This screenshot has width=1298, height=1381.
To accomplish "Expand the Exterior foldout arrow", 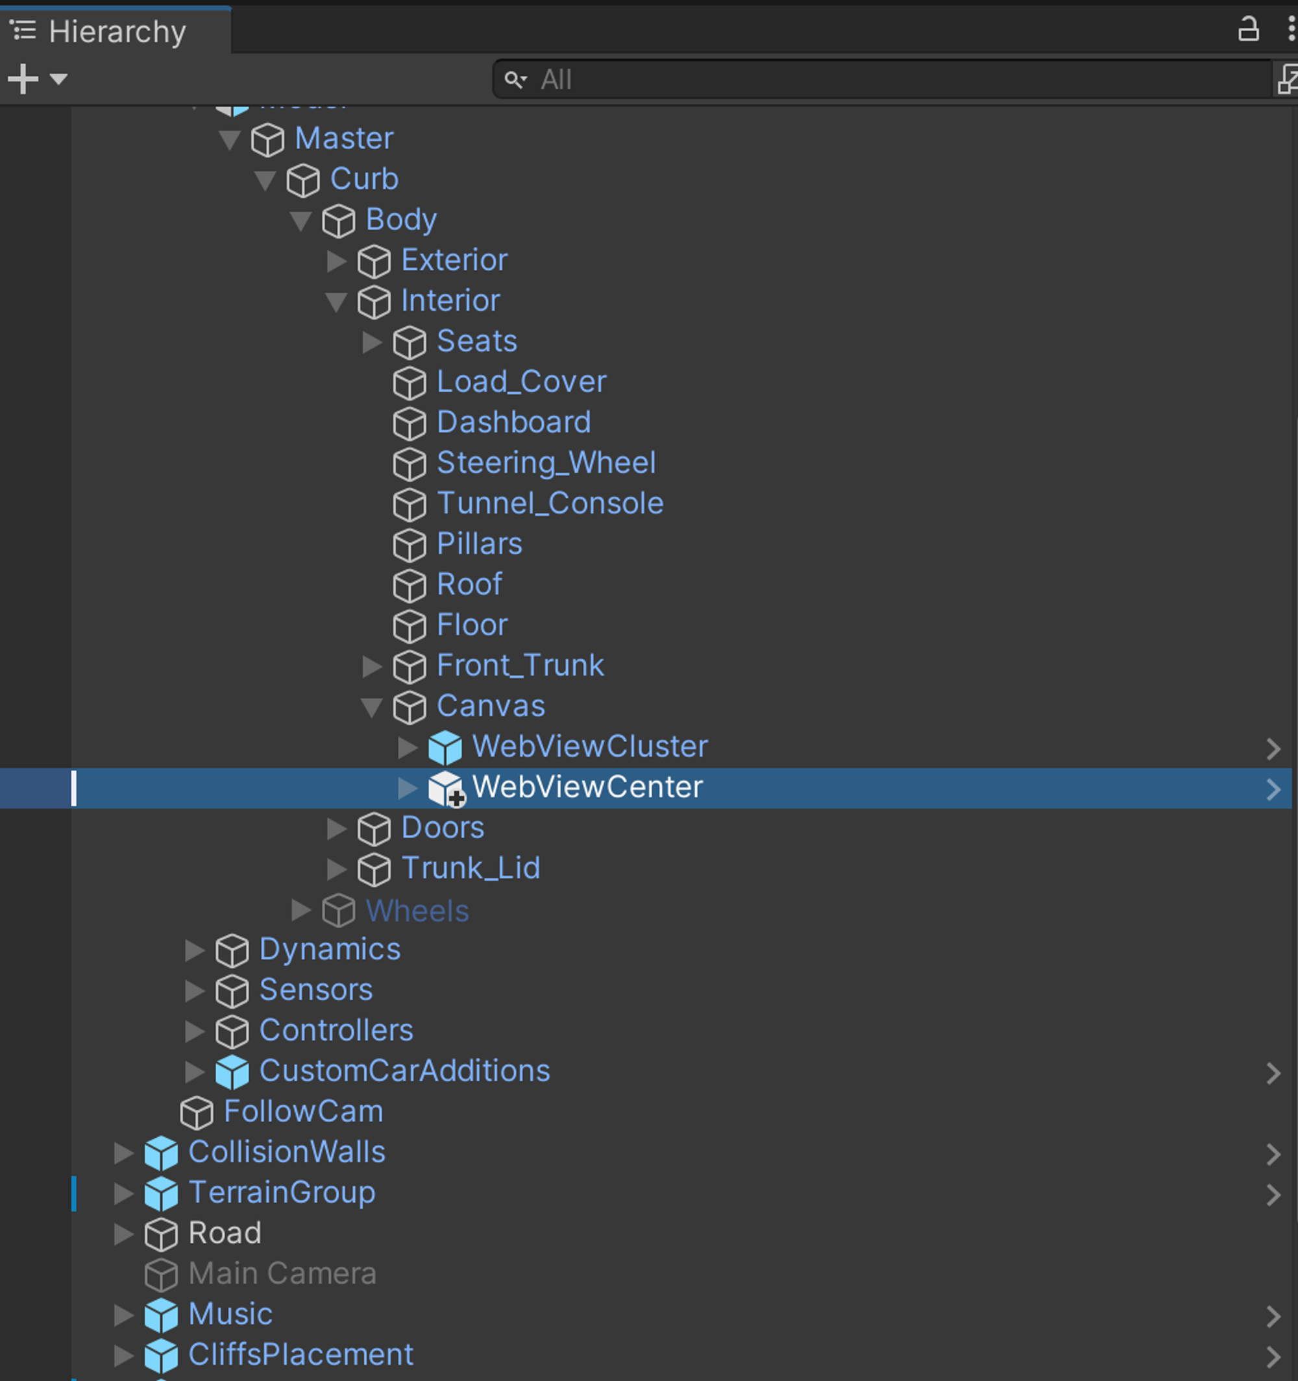I will coord(336,261).
